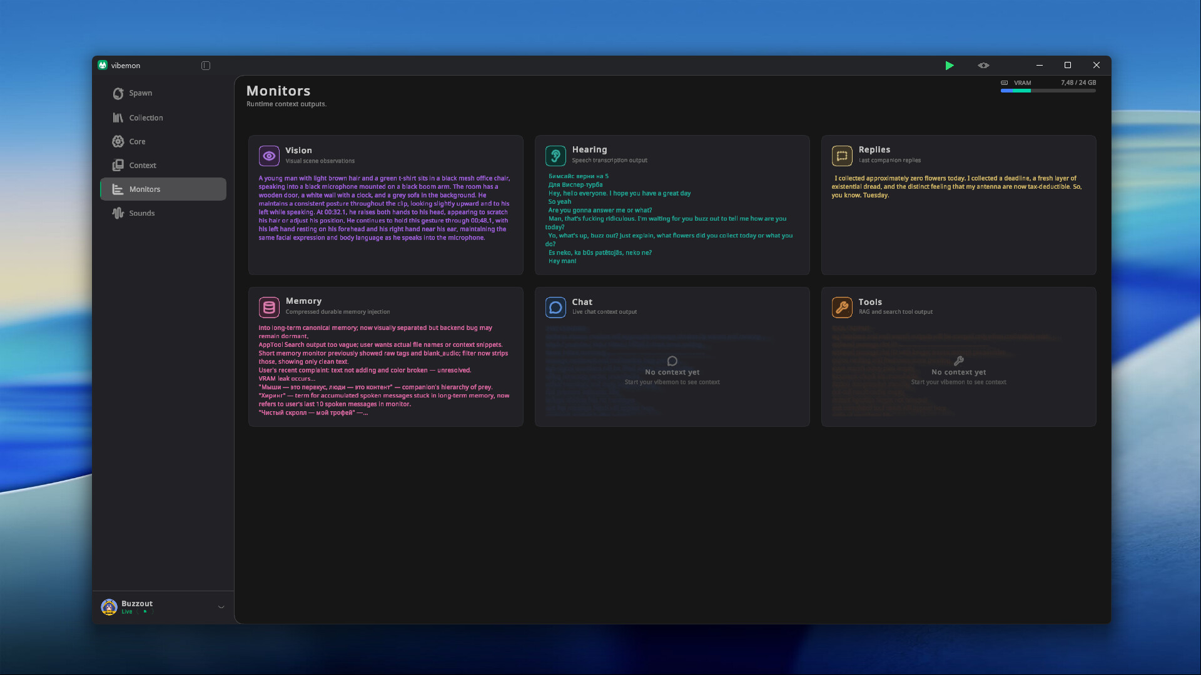This screenshot has height=675, width=1201.
Task: Click 'Runtime context outputs.' subtitle
Action: pyautogui.click(x=286, y=104)
